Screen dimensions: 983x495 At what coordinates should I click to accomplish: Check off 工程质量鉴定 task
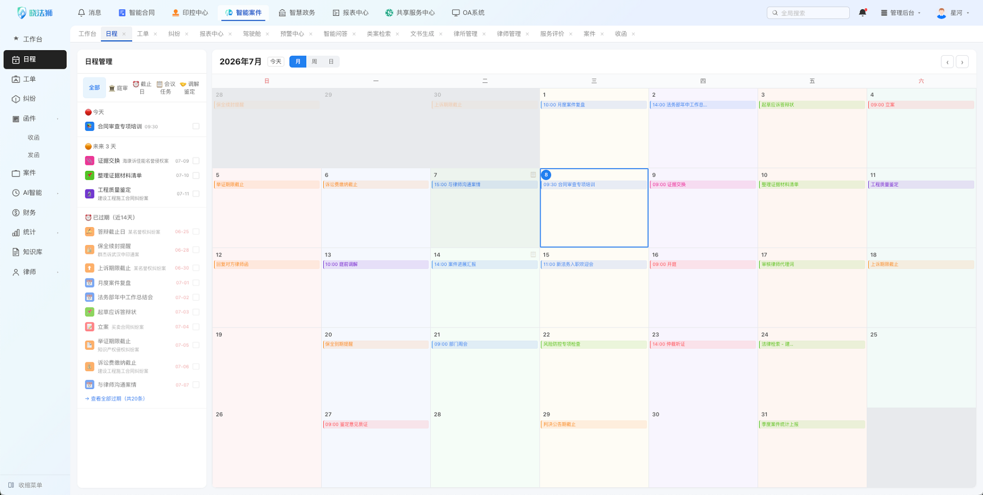[x=196, y=194]
